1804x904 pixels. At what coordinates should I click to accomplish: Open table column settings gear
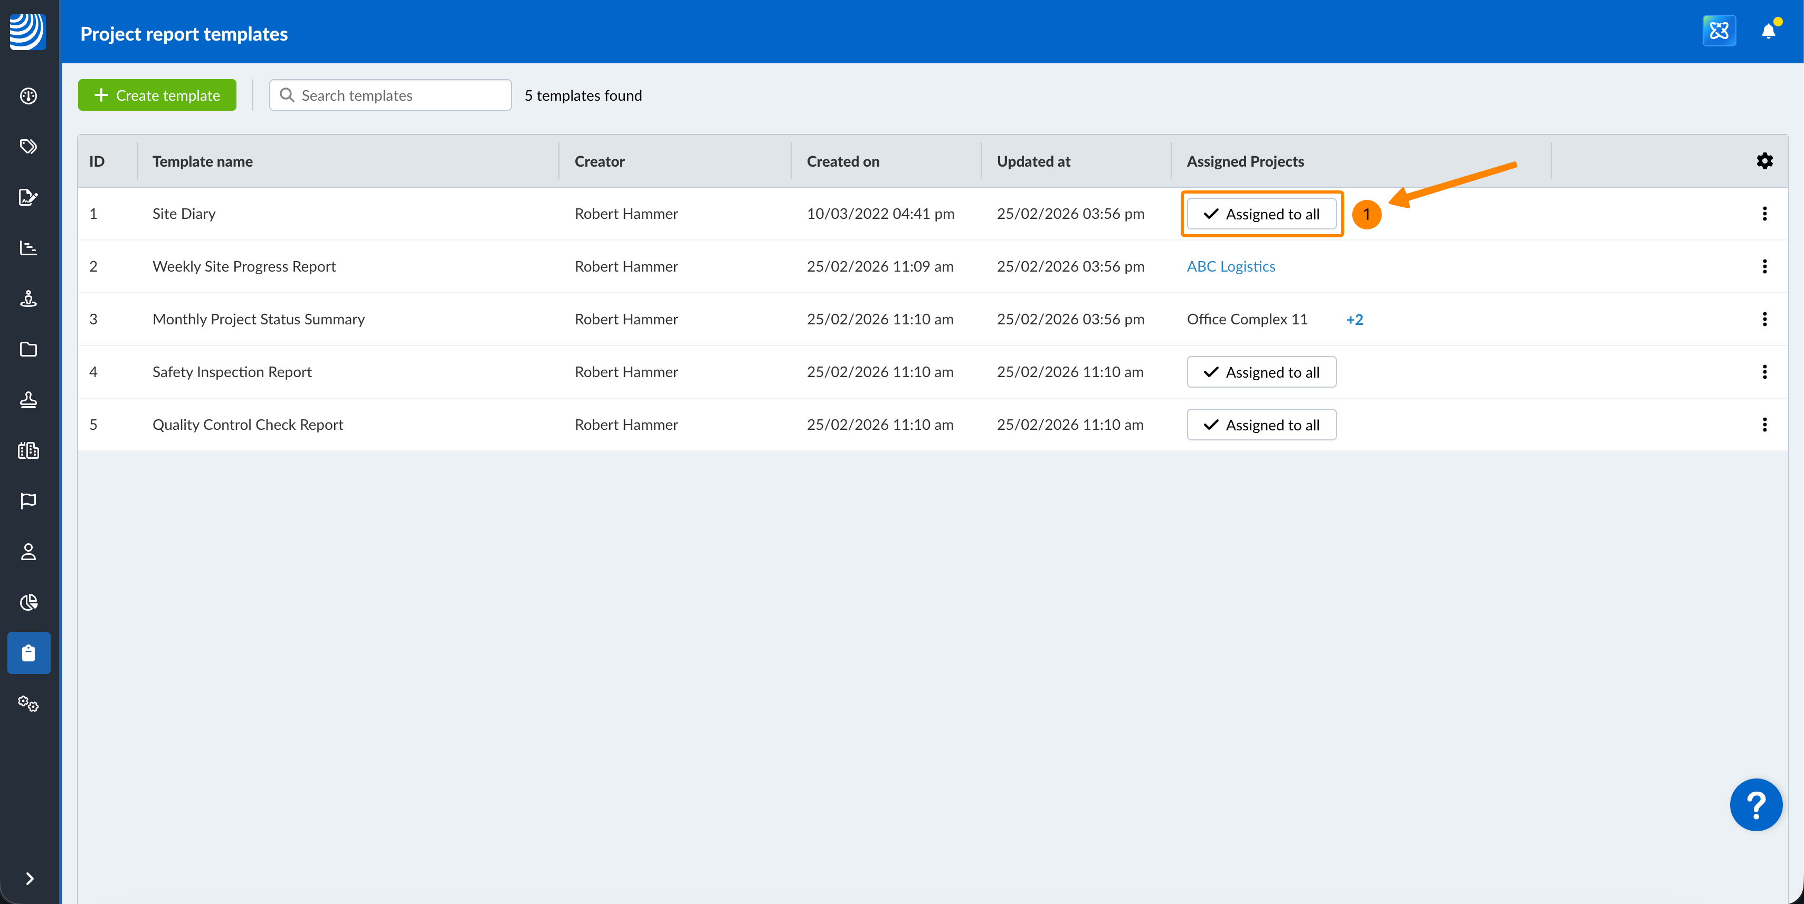(x=1764, y=161)
